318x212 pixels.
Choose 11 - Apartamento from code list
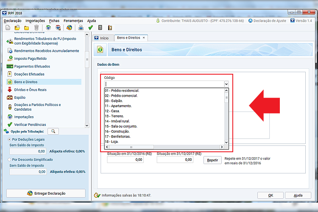(x=165, y=106)
